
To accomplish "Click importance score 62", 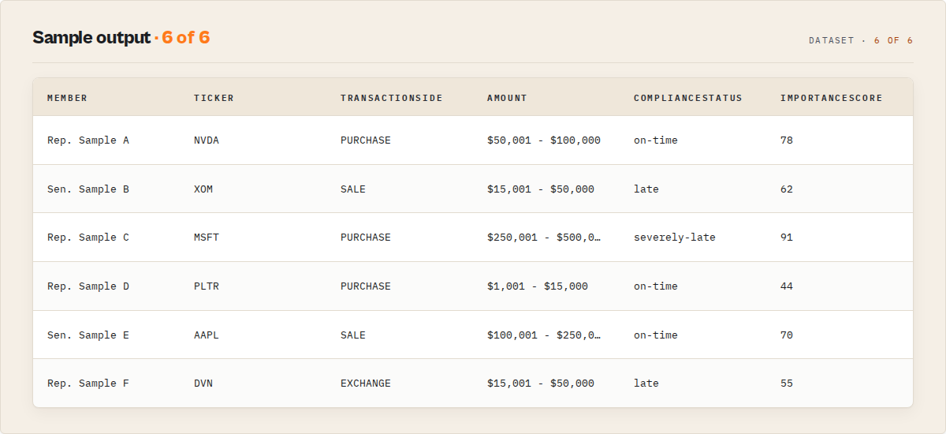I will [x=787, y=189].
